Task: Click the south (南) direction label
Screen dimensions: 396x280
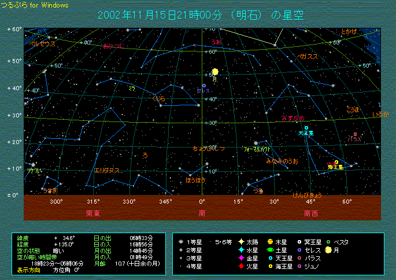Action: 202,213
